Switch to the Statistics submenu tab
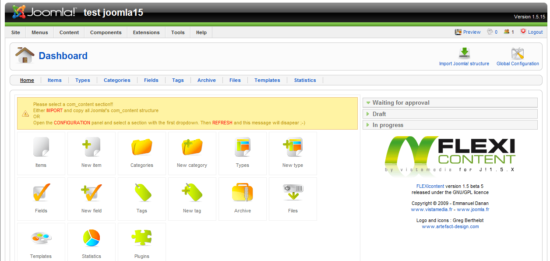 pos(305,80)
